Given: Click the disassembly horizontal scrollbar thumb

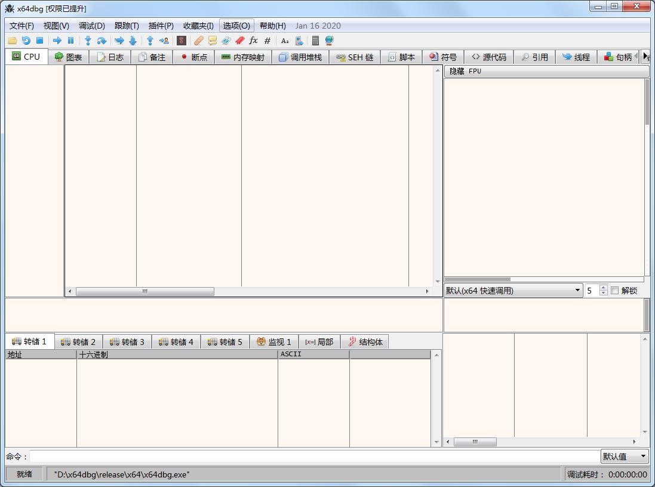Looking at the screenshot, I should pyautogui.click(x=144, y=292).
